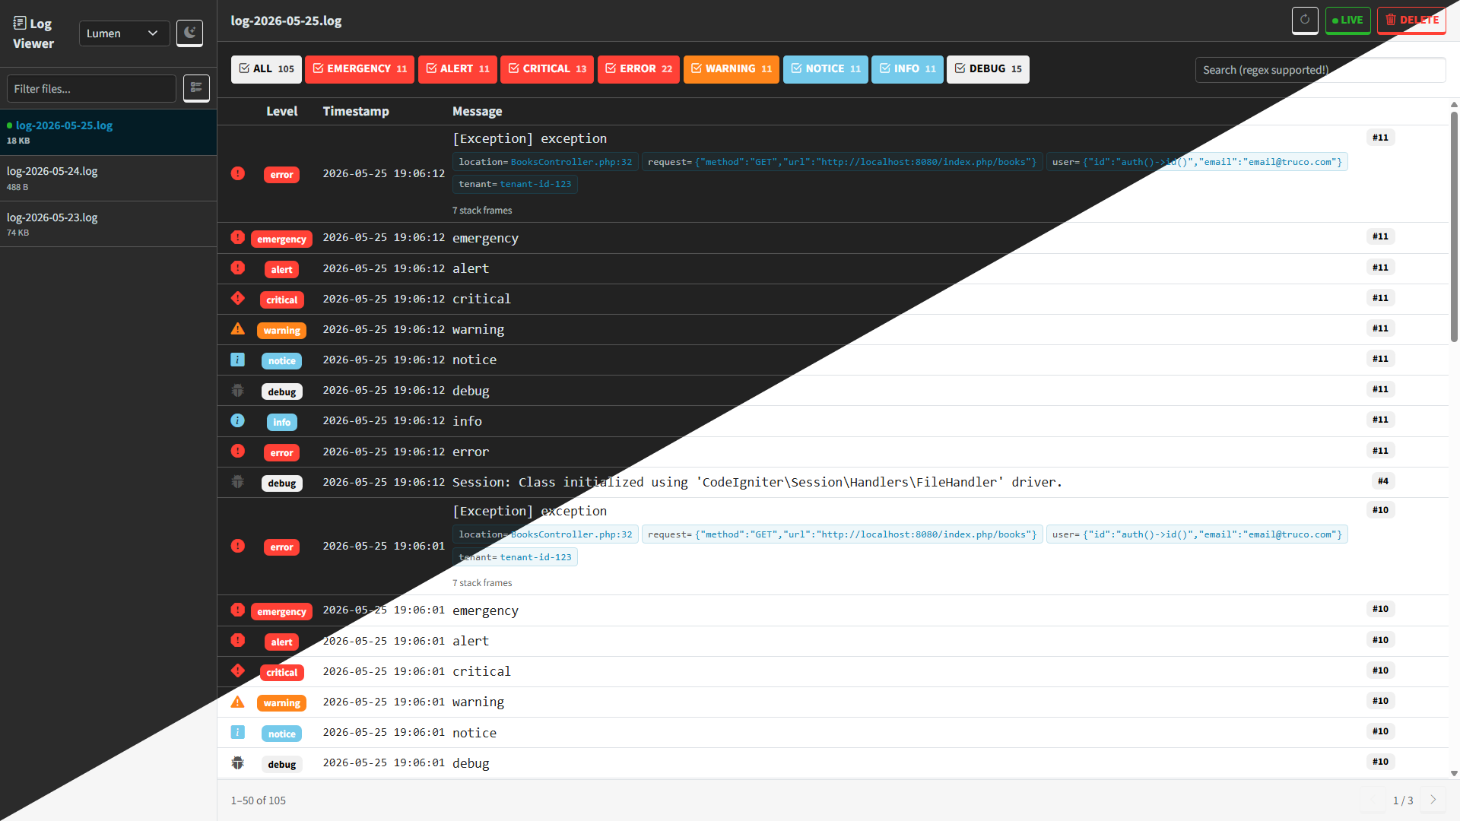Click the tenant tag of the 19:06:12 exception

pos(515,184)
